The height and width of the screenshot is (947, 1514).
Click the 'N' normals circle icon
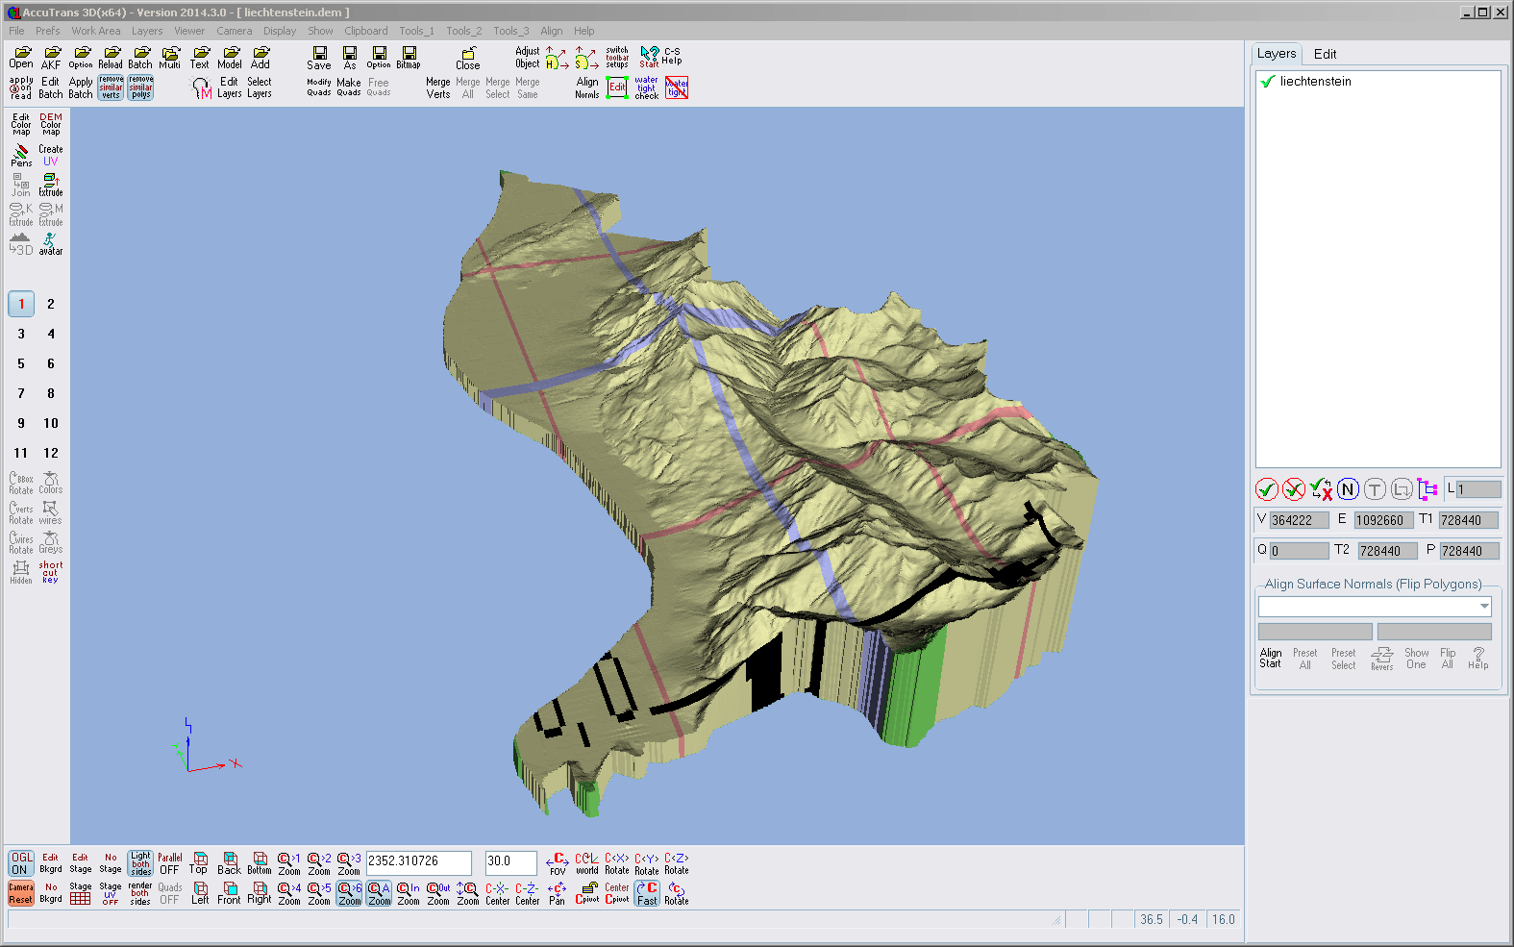coord(1348,489)
